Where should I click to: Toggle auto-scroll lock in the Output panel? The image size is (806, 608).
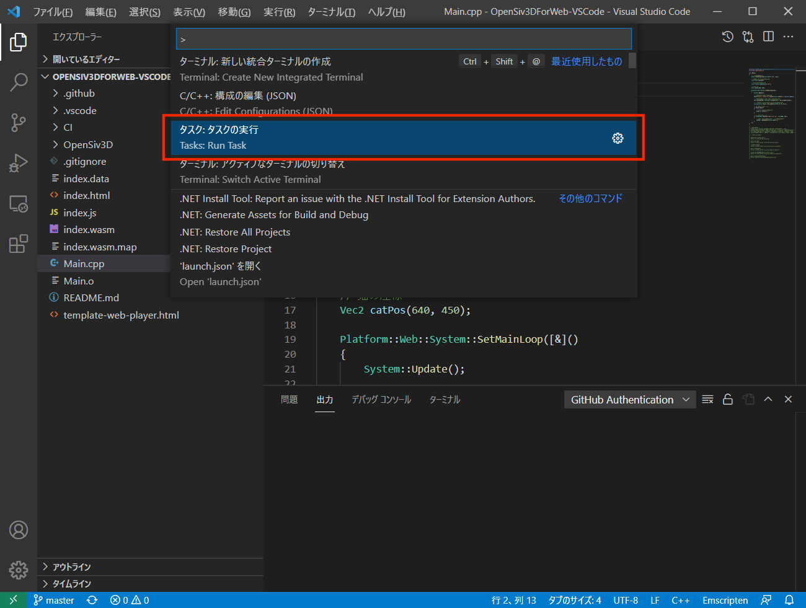(x=727, y=399)
